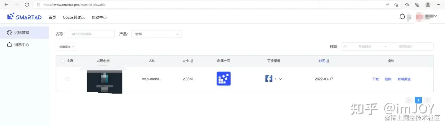Go to previous page pagination arrow
Image resolution: width=445 pixels, height=126 pixels.
(x=409, y=100)
